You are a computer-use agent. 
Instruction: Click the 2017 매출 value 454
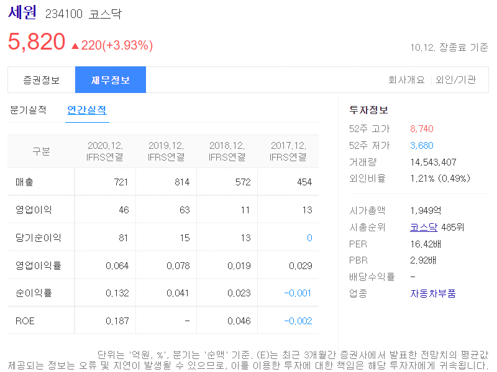tap(304, 182)
